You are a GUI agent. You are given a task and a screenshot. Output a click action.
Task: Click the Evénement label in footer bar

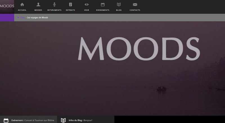click(x=18, y=120)
